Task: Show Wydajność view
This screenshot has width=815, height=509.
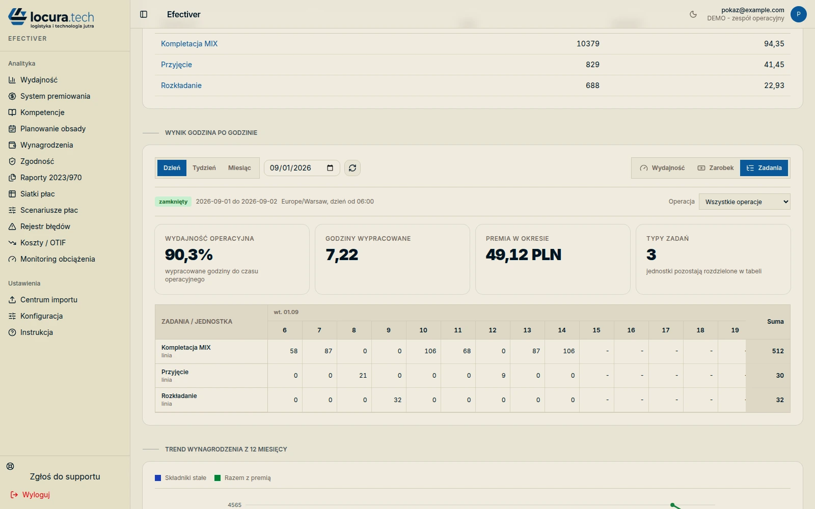Action: 662,168
